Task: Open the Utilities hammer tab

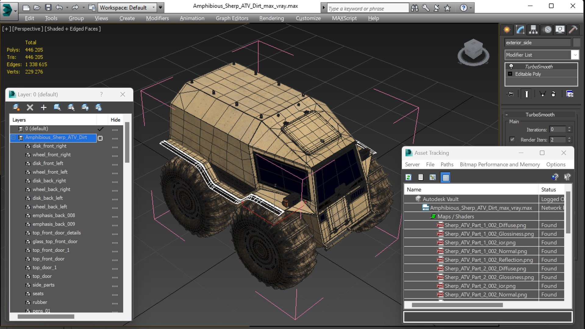Action: tap(573, 30)
